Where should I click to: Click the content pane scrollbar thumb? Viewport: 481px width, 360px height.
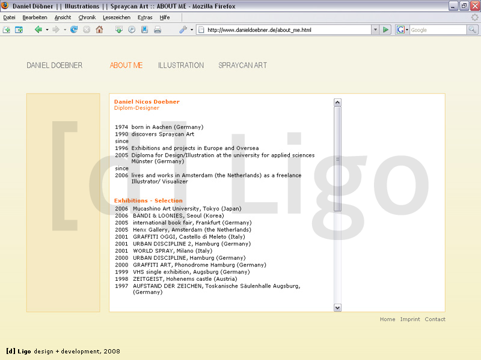coord(337,159)
